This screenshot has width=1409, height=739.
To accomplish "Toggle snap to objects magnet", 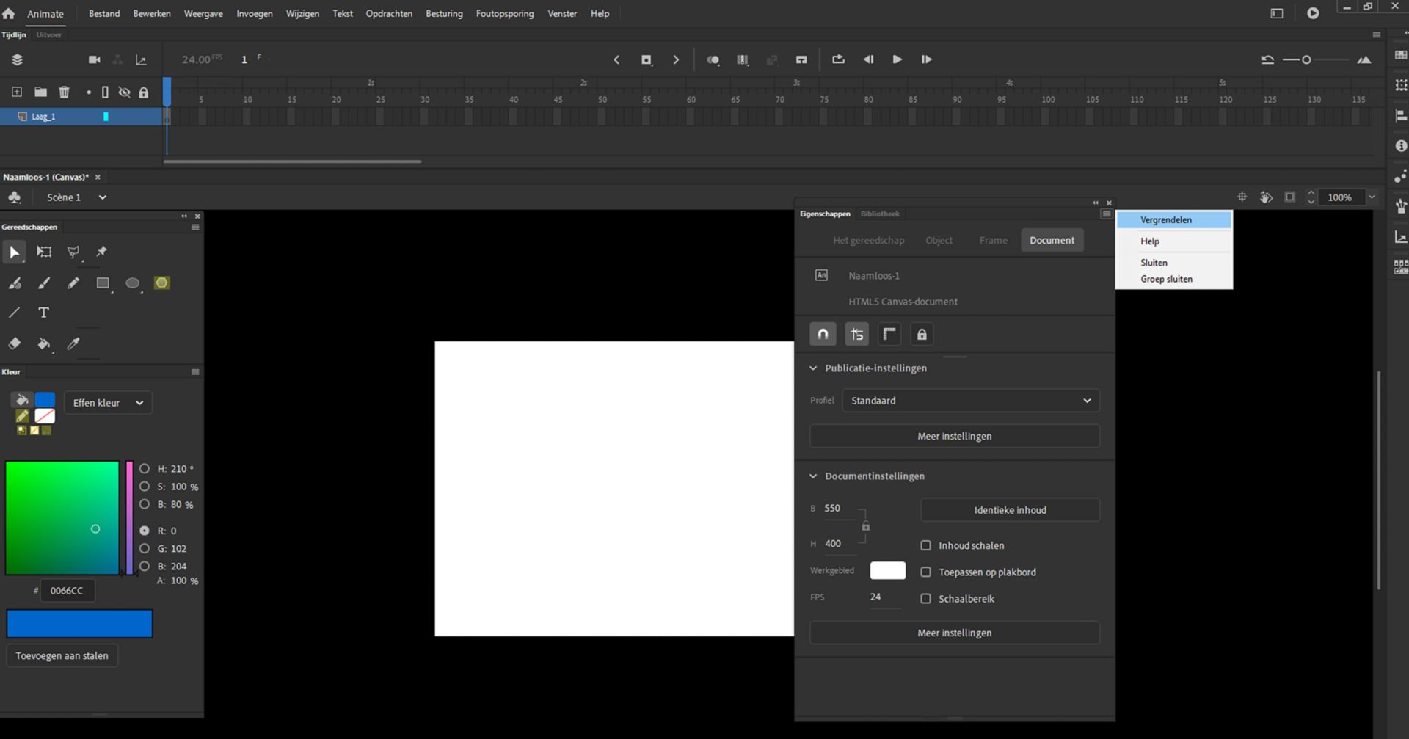I will [823, 335].
